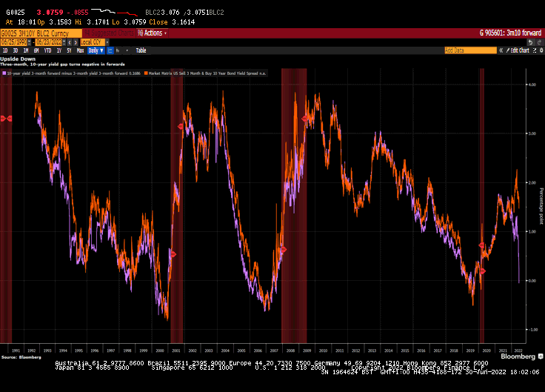The height and width of the screenshot is (392, 545).
Task: Click the 2022 x-axis year label
Action: tap(518, 351)
